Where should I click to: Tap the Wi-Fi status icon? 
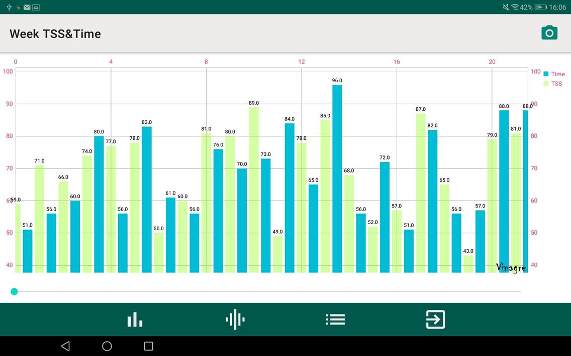click(515, 7)
